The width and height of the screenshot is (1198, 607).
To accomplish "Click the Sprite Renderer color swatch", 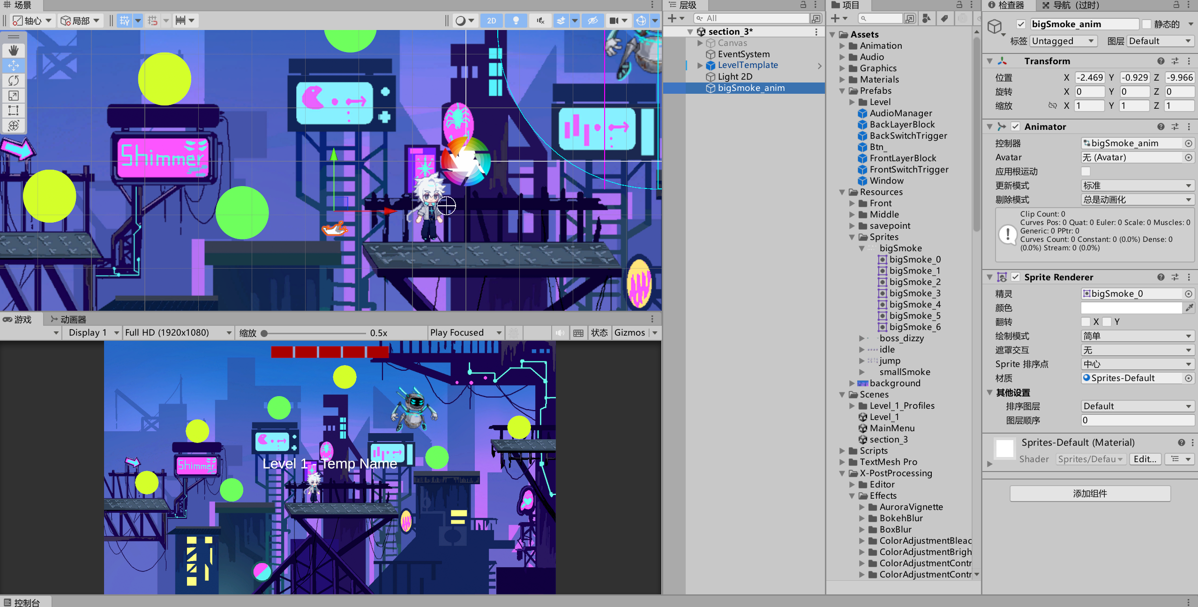I will point(1131,307).
